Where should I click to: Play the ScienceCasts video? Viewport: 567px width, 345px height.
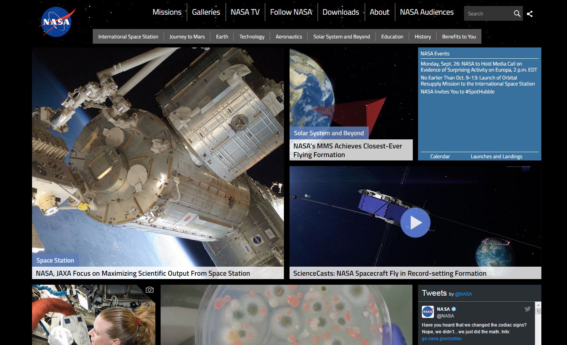tap(415, 223)
